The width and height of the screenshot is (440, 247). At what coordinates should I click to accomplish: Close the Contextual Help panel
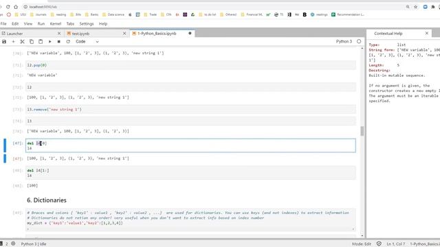[x=427, y=34]
